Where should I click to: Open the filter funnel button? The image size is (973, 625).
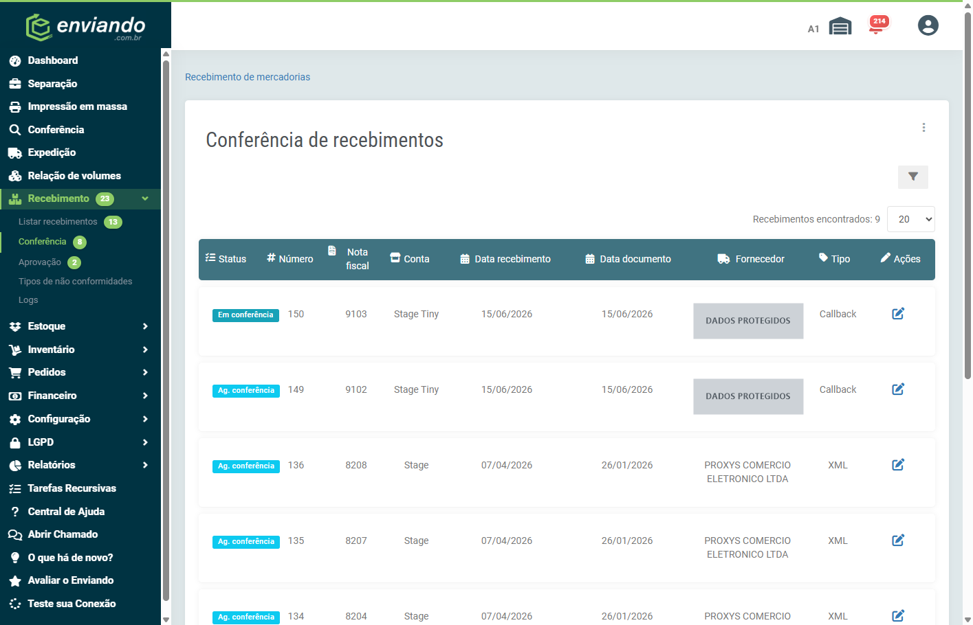912,177
